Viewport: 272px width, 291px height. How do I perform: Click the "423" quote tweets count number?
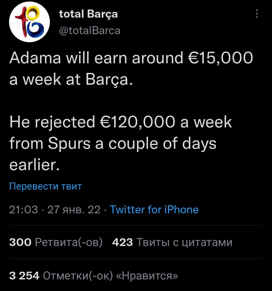[122, 242]
